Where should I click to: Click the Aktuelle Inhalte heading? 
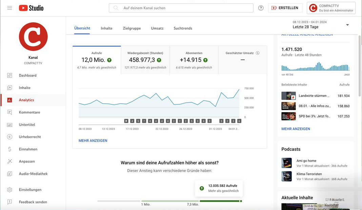point(297,197)
